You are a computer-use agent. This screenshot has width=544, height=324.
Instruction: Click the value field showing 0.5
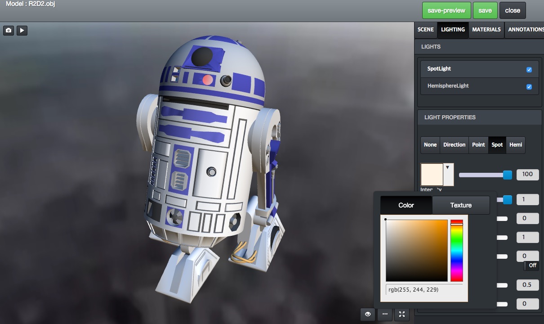528,285
